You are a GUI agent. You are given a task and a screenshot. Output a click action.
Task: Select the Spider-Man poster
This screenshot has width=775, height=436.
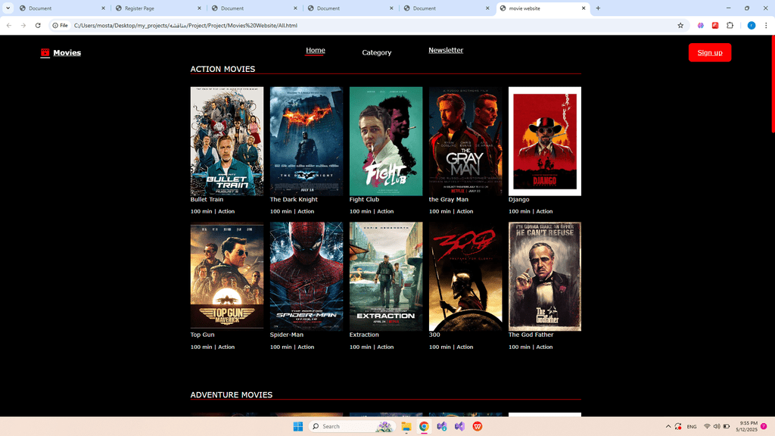pyautogui.click(x=307, y=276)
